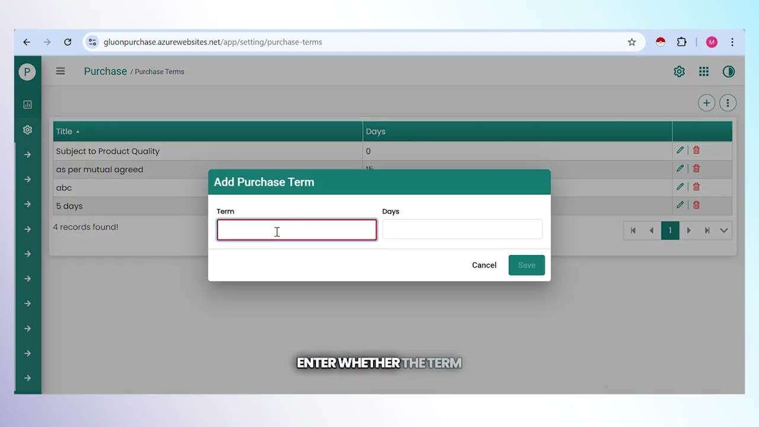Click the address bar URL

click(x=213, y=42)
